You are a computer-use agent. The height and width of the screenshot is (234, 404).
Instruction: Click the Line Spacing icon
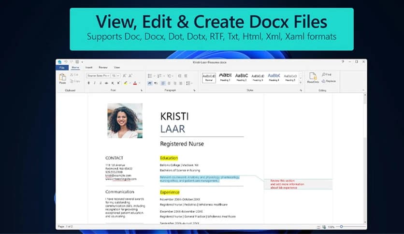pos(188,83)
